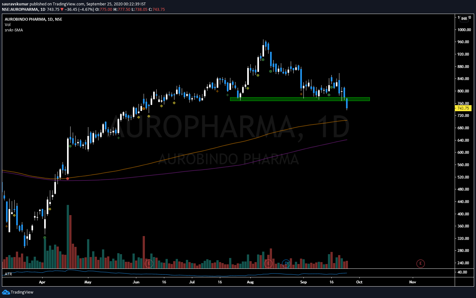Click the 720.00 price axis label

click(463, 116)
